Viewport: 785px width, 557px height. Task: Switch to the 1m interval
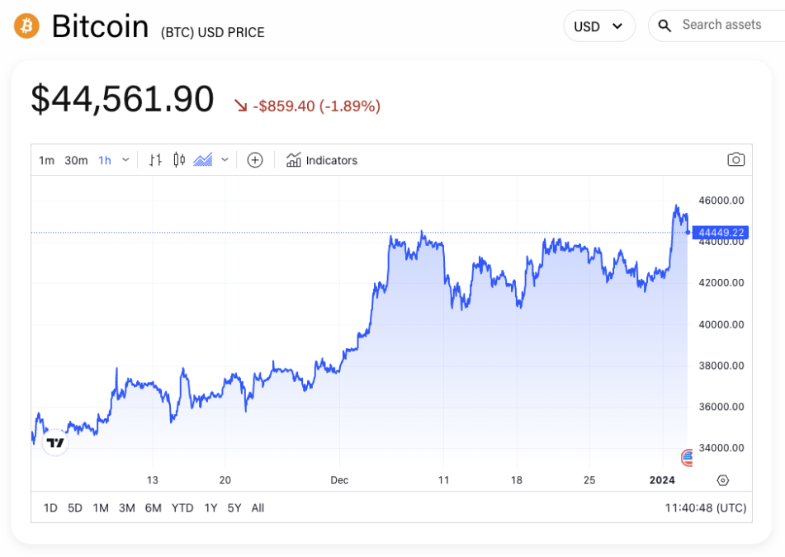[46, 160]
